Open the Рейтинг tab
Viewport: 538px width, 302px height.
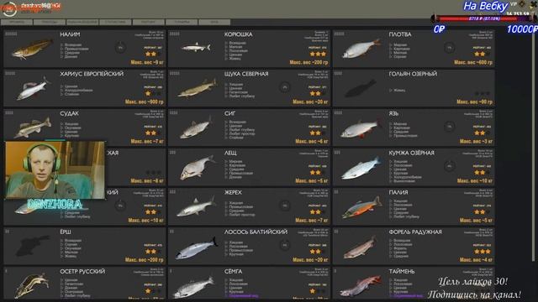click(x=148, y=22)
